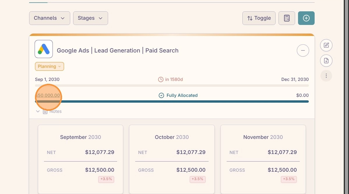
Task: Click the $0.00 remaining amount
Action: pos(302,95)
